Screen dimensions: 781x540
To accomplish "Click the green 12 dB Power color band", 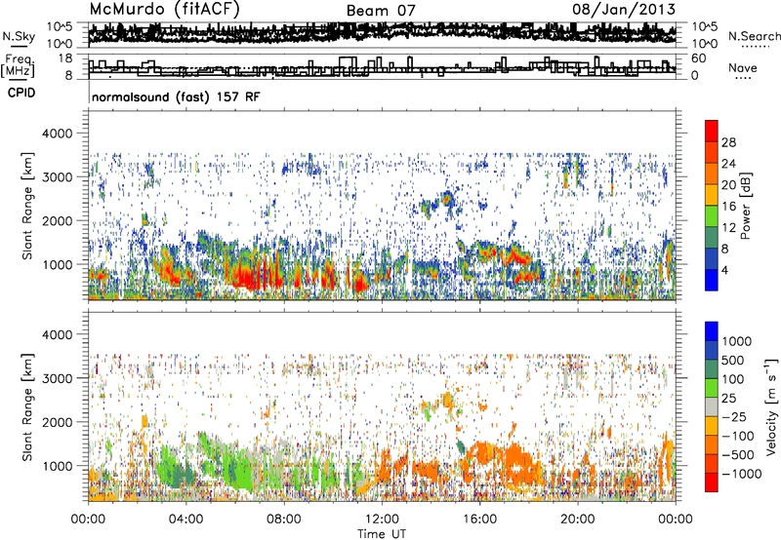I will 712,215.
